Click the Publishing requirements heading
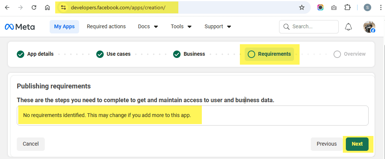Viewport: 385px width, 159px height. [54, 86]
